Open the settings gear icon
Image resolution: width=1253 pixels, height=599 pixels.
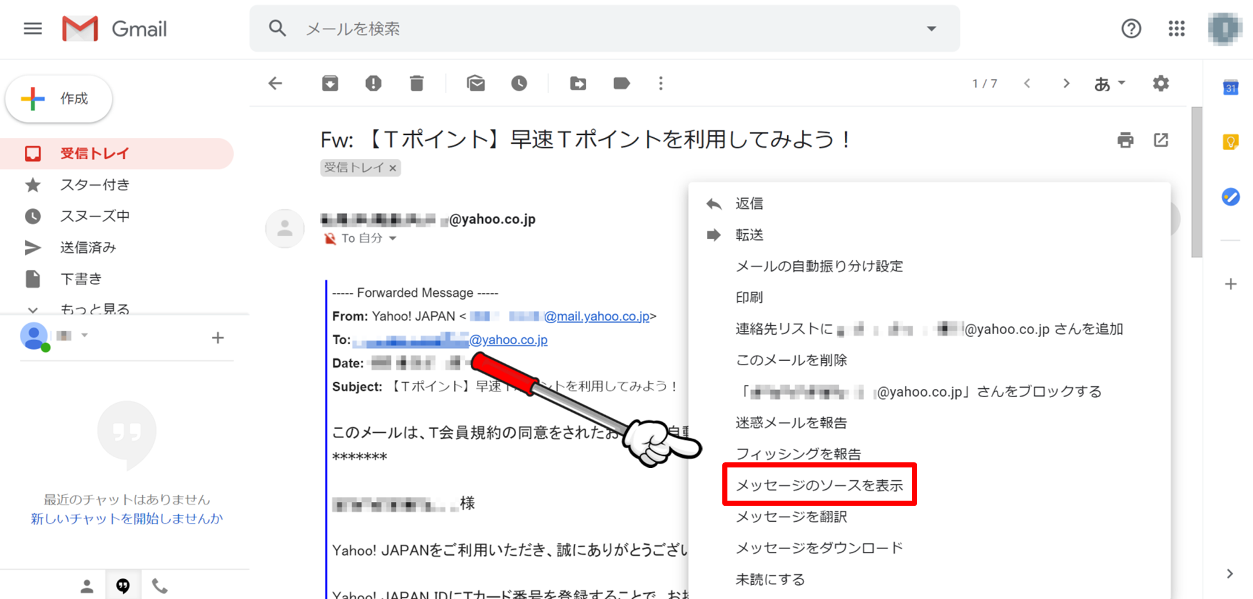point(1161,83)
